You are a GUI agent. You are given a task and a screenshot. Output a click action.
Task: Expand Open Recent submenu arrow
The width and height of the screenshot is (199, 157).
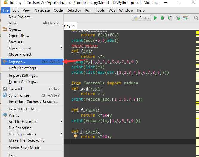click(61, 48)
